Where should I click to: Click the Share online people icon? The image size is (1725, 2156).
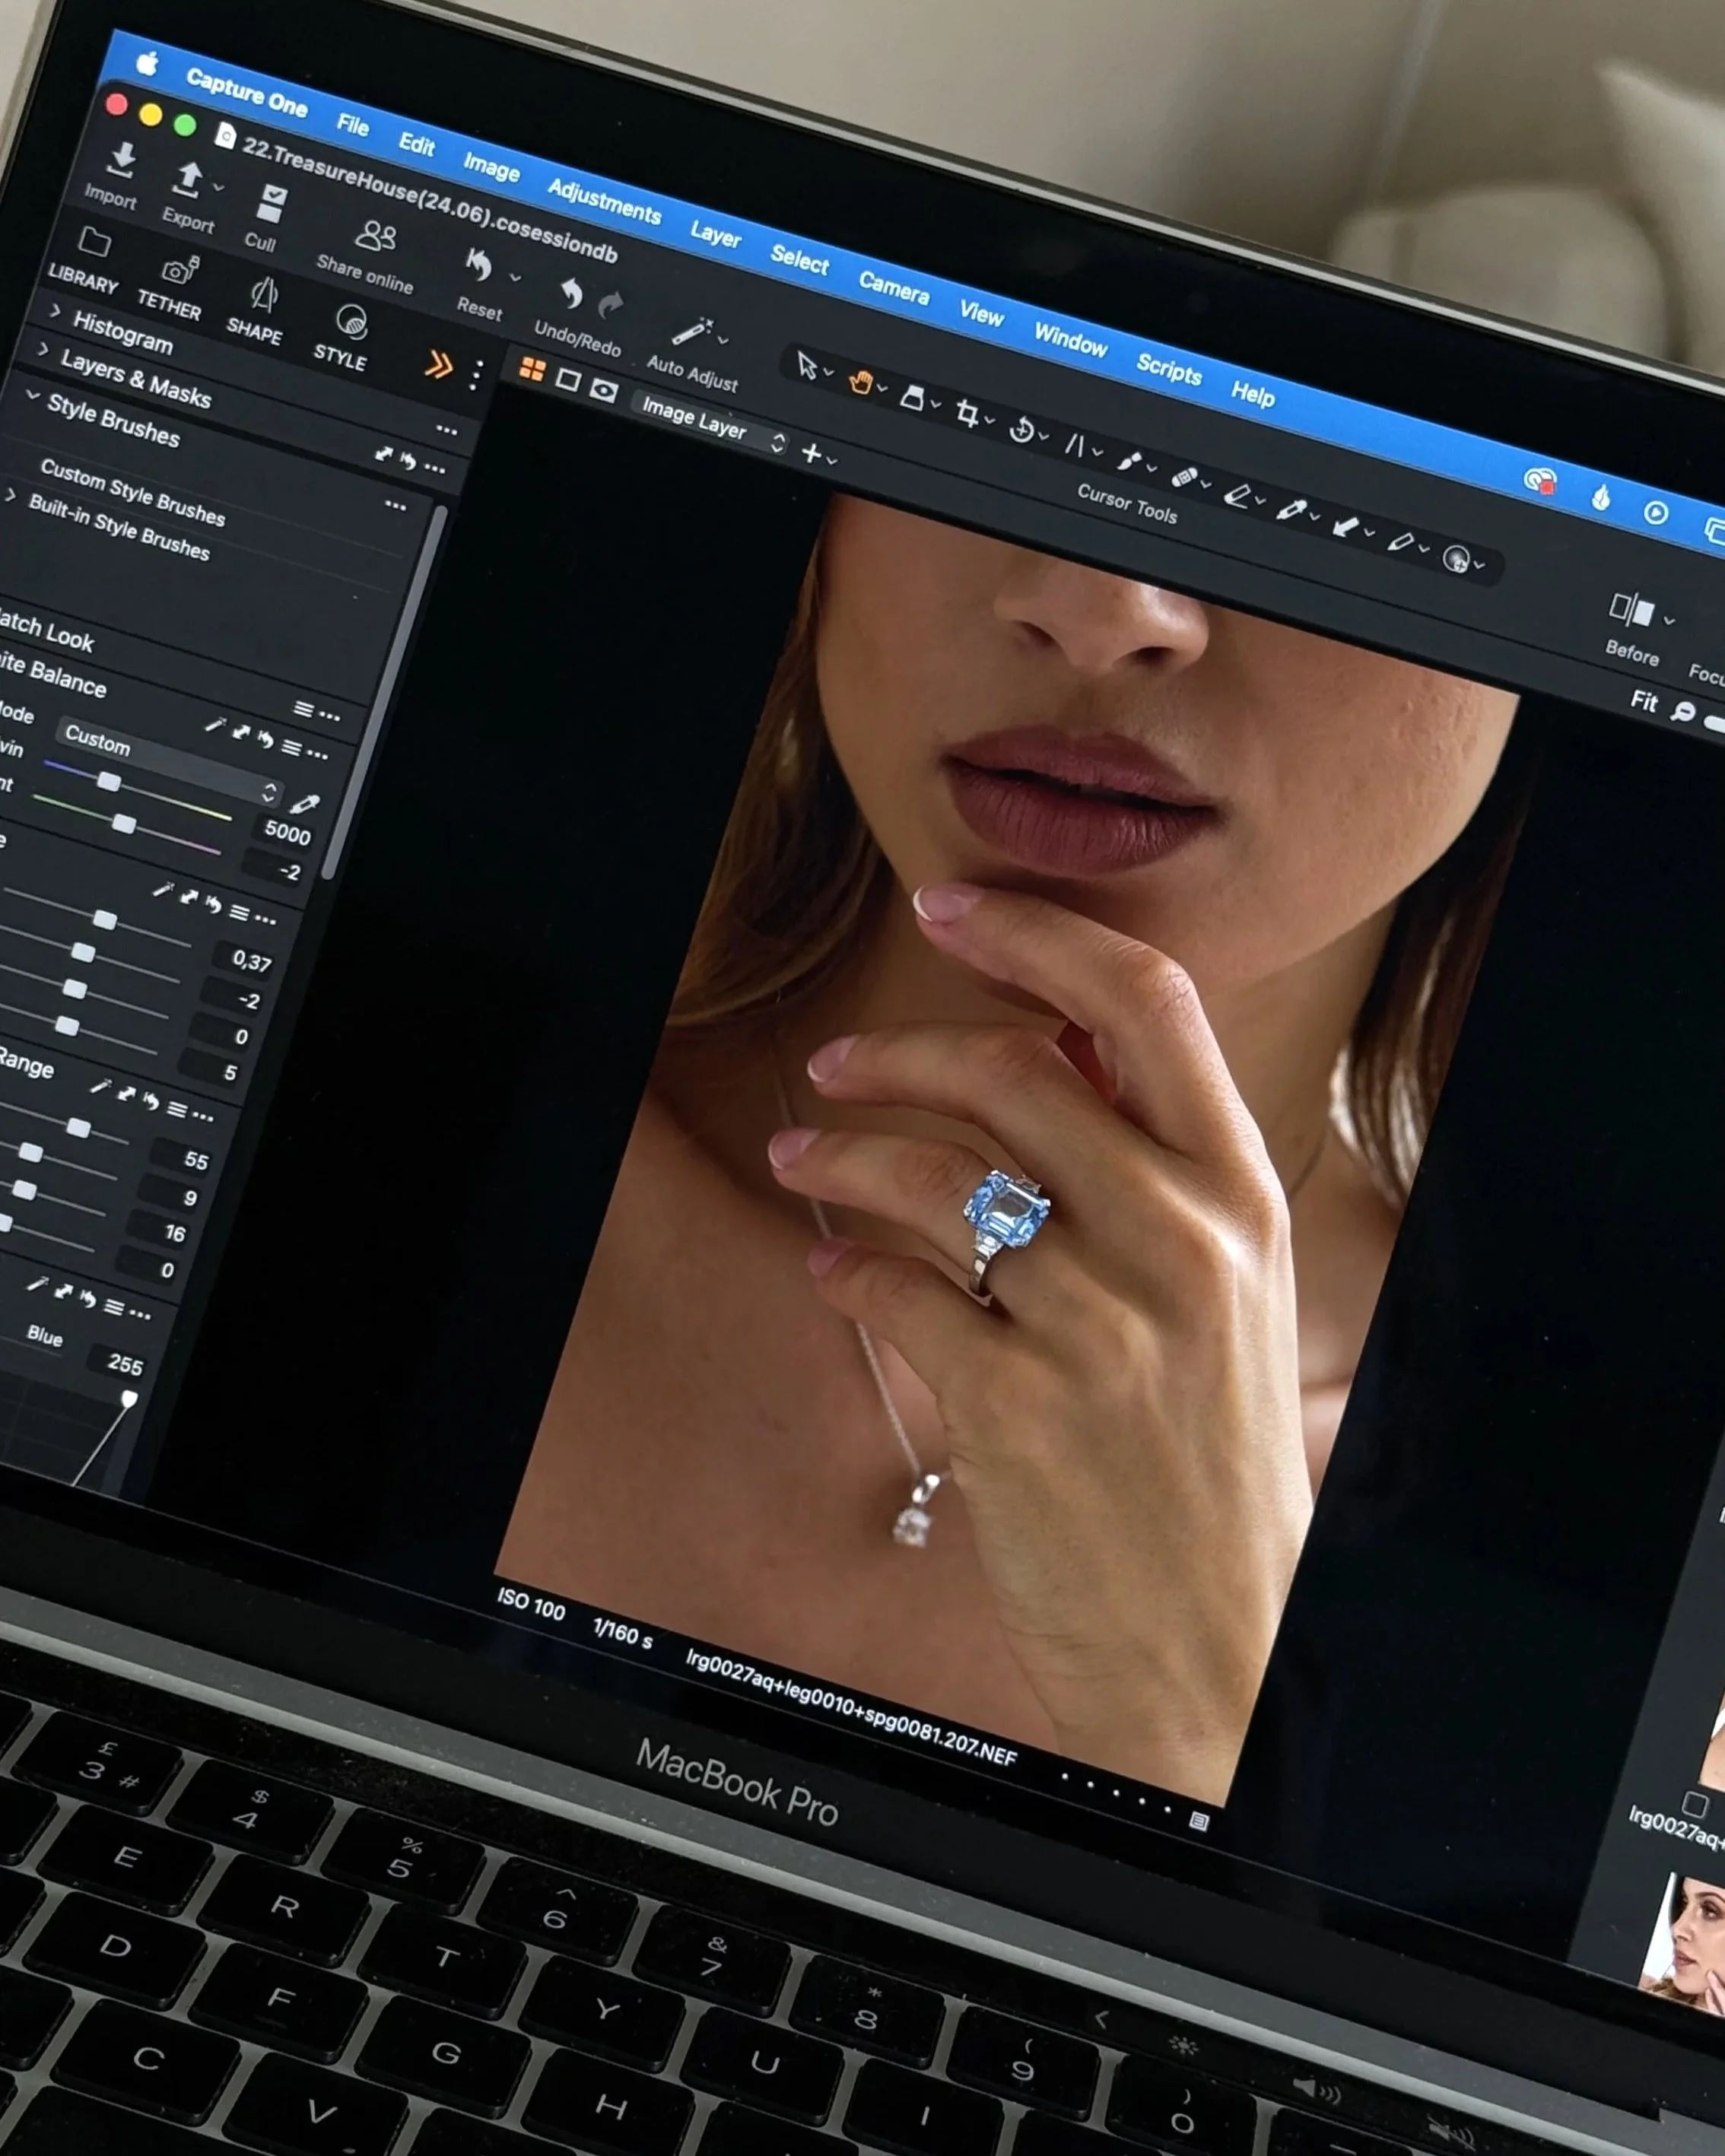tap(376, 237)
